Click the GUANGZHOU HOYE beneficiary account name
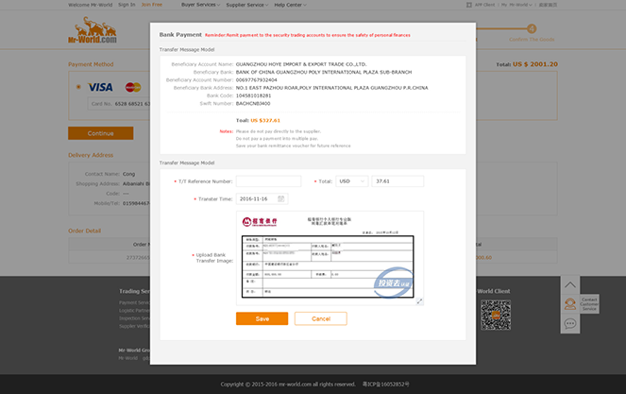 301,64
